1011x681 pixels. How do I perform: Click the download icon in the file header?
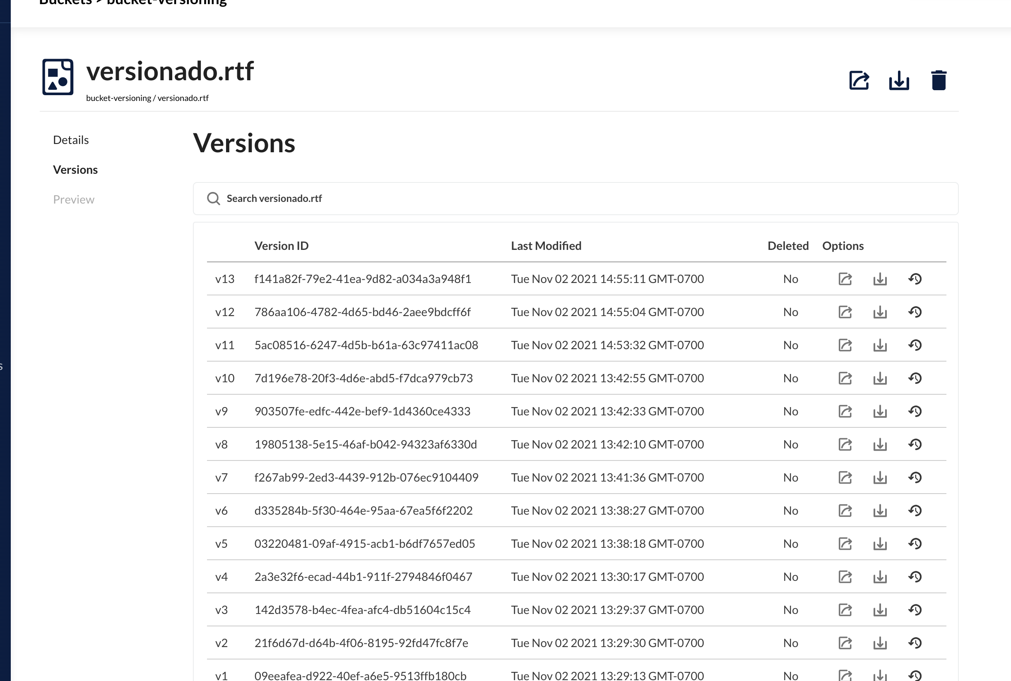898,80
